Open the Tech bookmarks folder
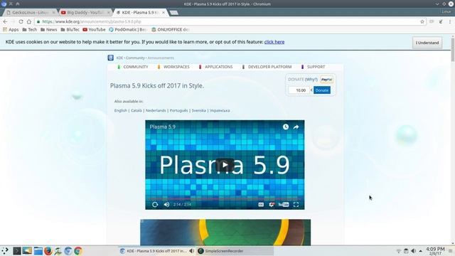The height and width of the screenshot is (256, 455). (x=30, y=30)
